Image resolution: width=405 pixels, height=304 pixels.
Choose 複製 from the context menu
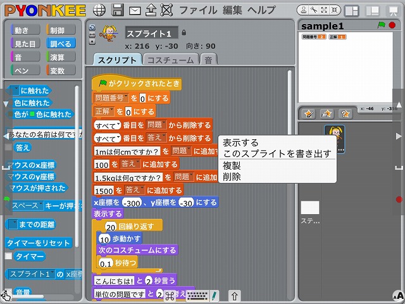point(231,165)
